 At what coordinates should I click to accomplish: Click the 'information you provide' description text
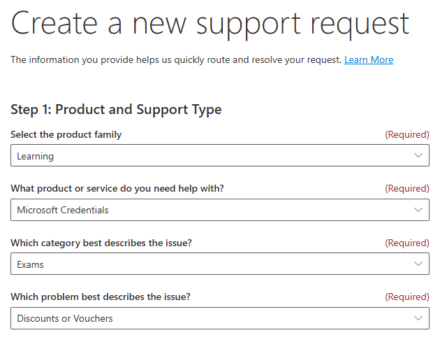pos(176,60)
